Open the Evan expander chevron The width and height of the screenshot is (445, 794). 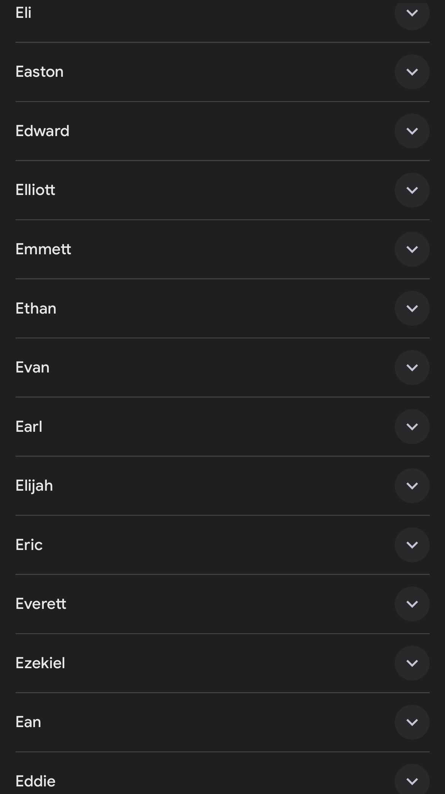point(412,368)
